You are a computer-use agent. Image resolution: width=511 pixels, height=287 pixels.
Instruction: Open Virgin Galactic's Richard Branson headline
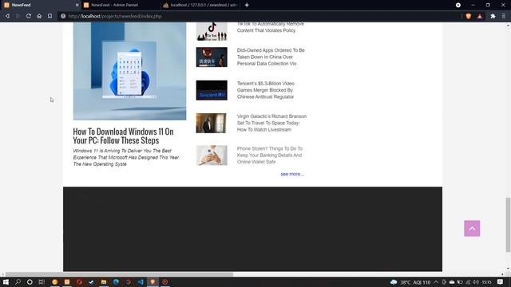pyautogui.click(x=271, y=123)
